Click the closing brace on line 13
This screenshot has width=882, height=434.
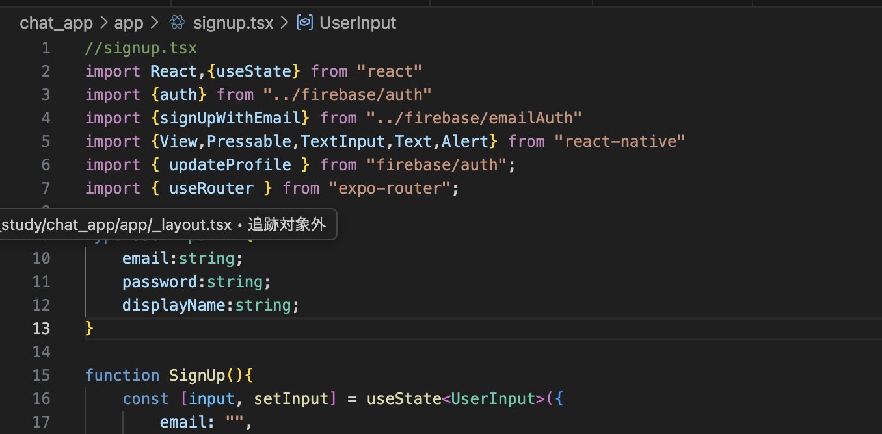coord(90,329)
